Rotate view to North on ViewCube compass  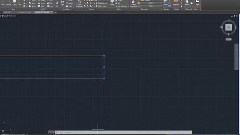click(228, 20)
